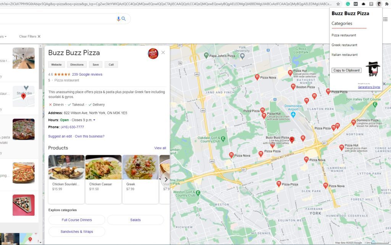Open the Google apps grid

tap(385, 19)
